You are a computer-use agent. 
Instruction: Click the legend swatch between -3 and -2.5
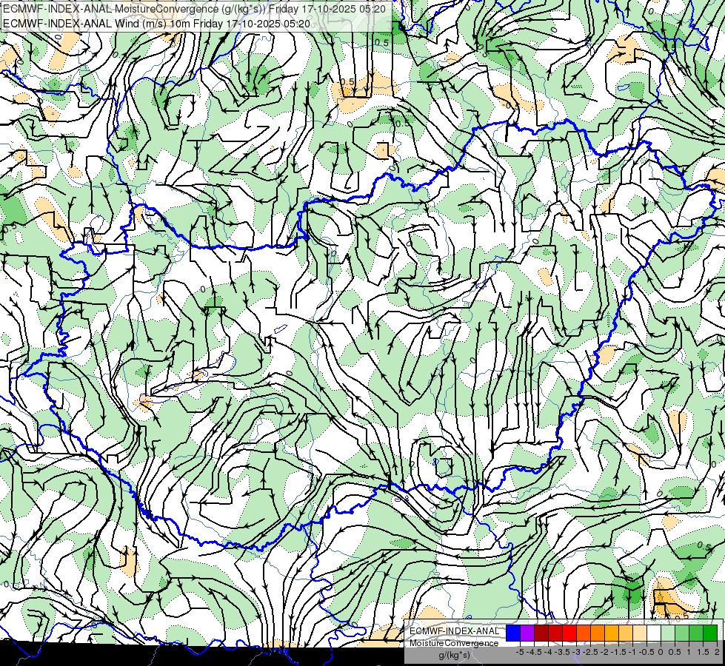(584, 633)
